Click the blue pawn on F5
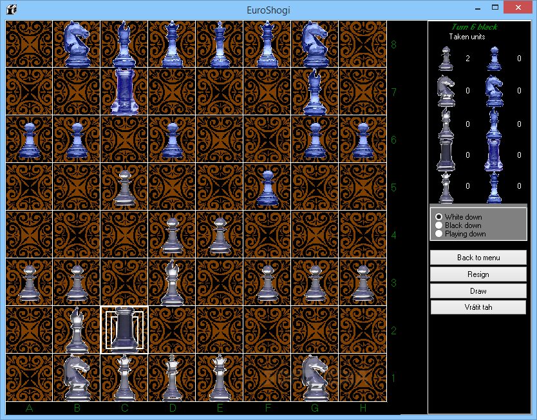 tap(267, 187)
